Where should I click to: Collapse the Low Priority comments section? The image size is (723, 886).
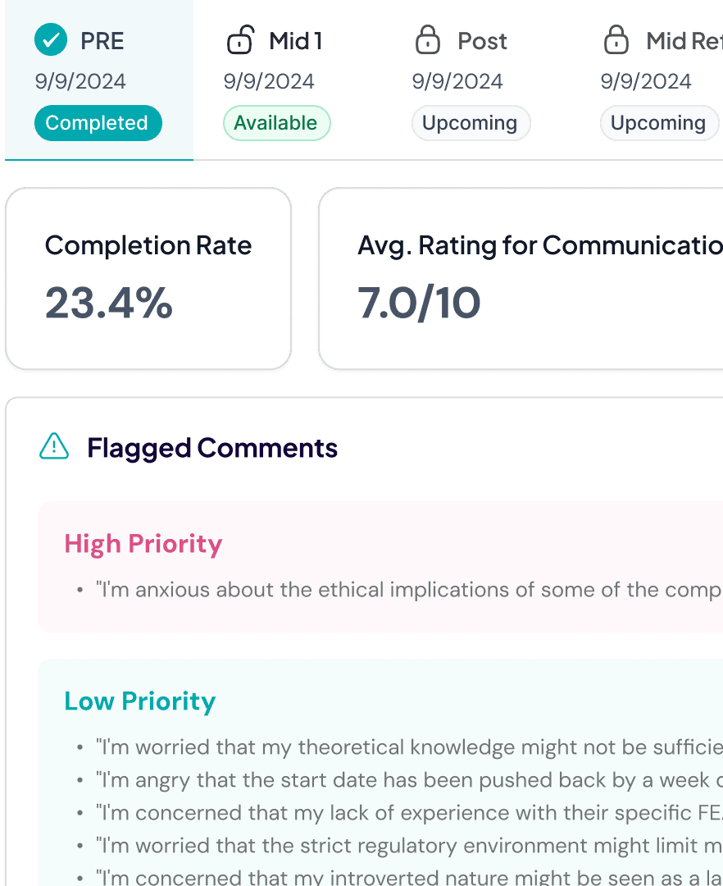click(x=139, y=701)
